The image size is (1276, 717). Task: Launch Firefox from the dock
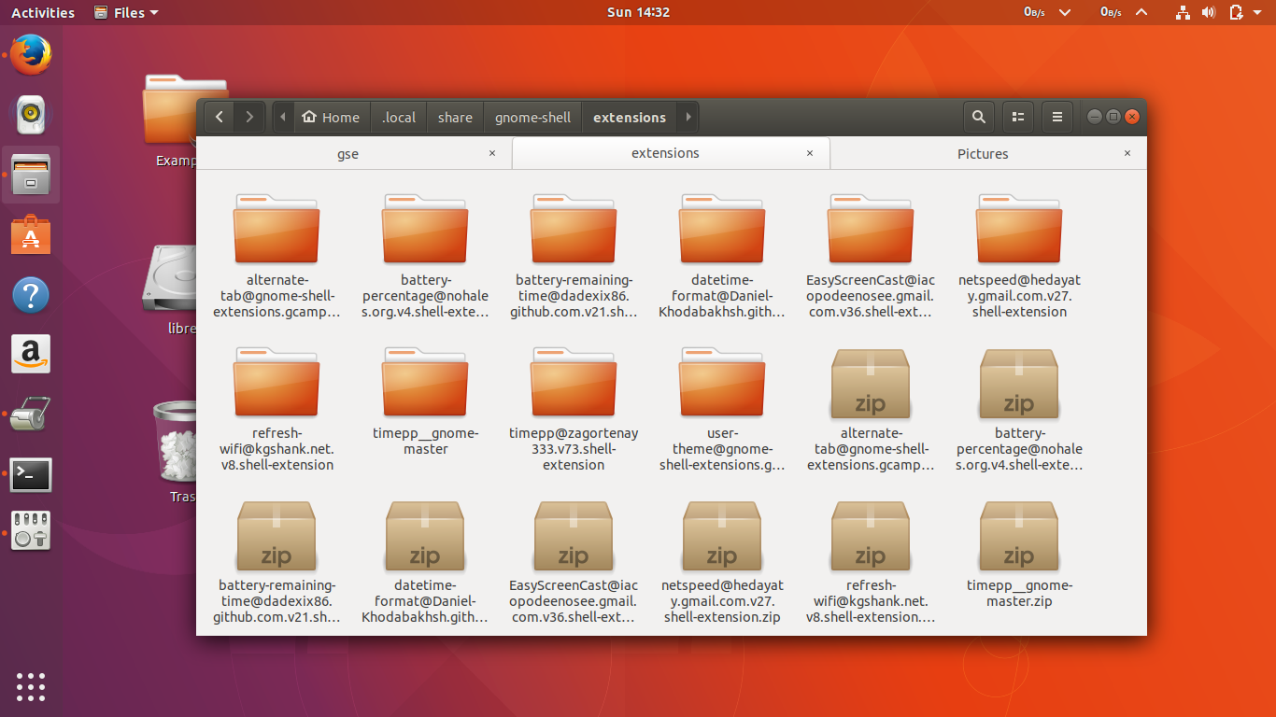point(31,54)
